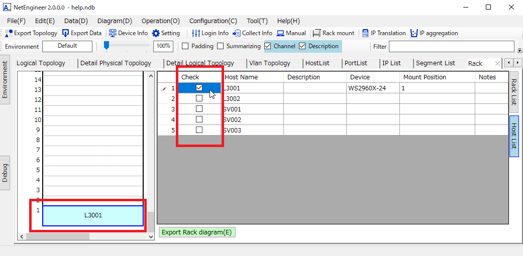
Task: Open the Manual icon
Action: pos(280,33)
